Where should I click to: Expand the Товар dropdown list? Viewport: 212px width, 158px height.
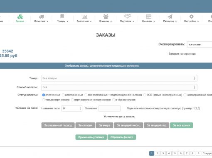coord(119,78)
